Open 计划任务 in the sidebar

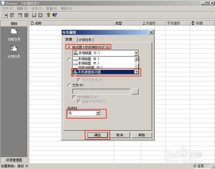pyautogui.click(x=14, y=52)
